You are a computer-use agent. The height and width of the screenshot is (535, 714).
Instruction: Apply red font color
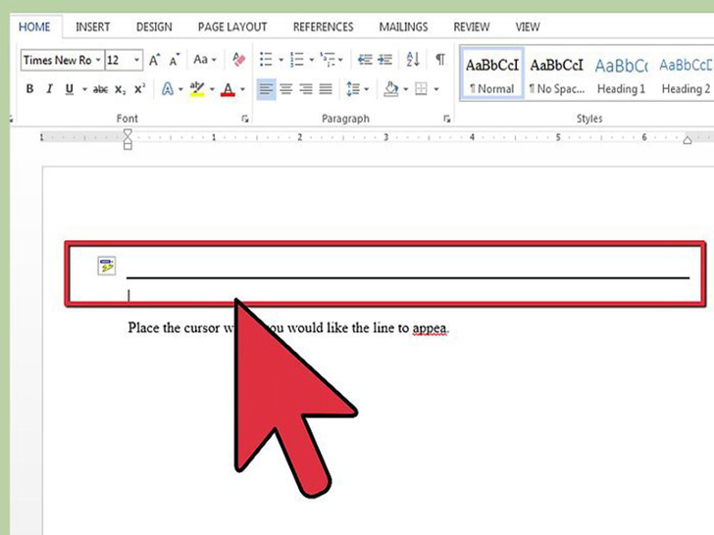point(229,89)
